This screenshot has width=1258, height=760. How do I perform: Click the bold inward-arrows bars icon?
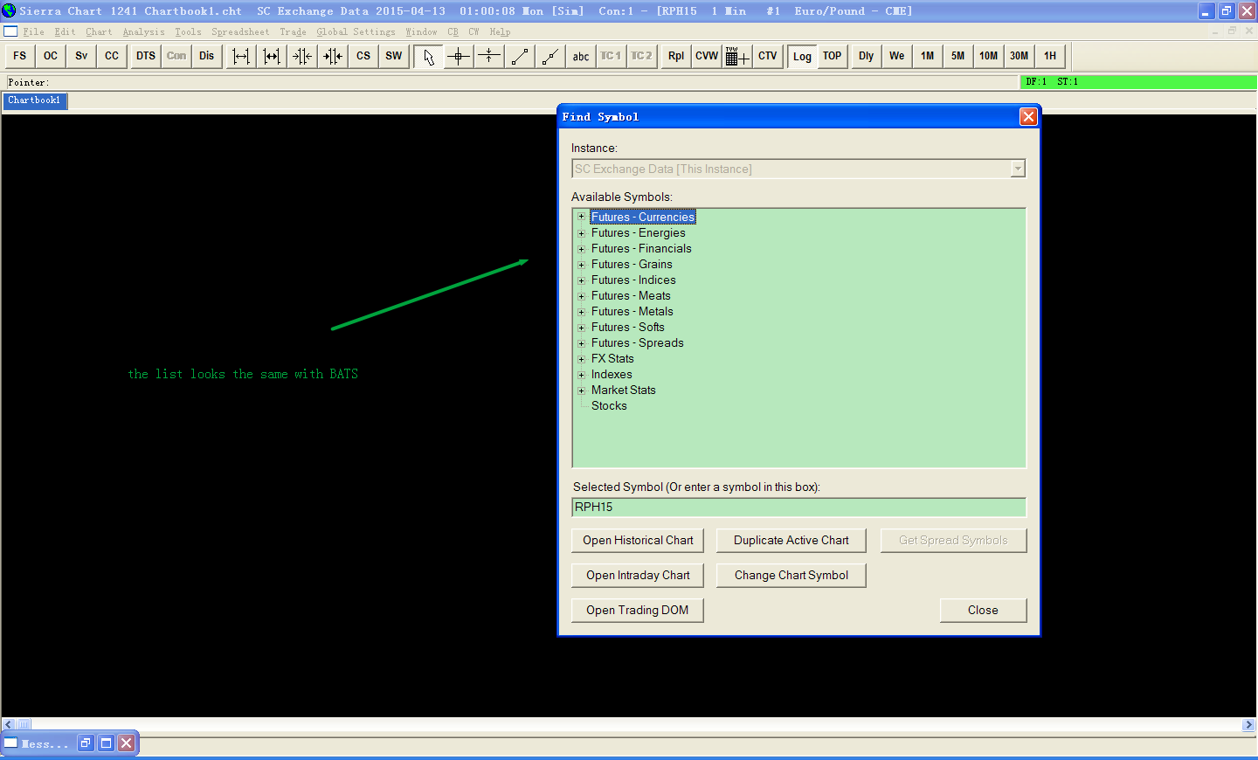click(333, 56)
